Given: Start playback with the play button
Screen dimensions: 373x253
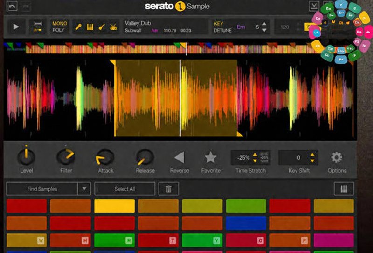Looking at the screenshot, I should point(16,27).
